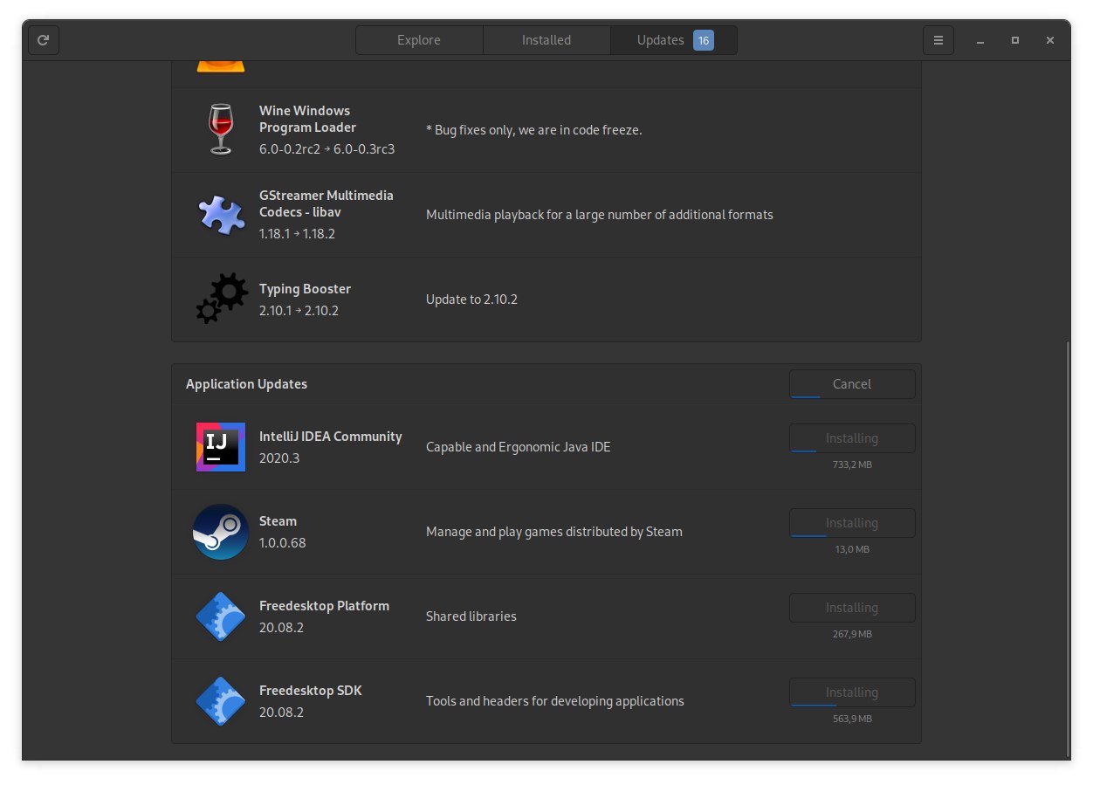
Task: Click Installing button for Freedesktop Platform
Action: (852, 608)
